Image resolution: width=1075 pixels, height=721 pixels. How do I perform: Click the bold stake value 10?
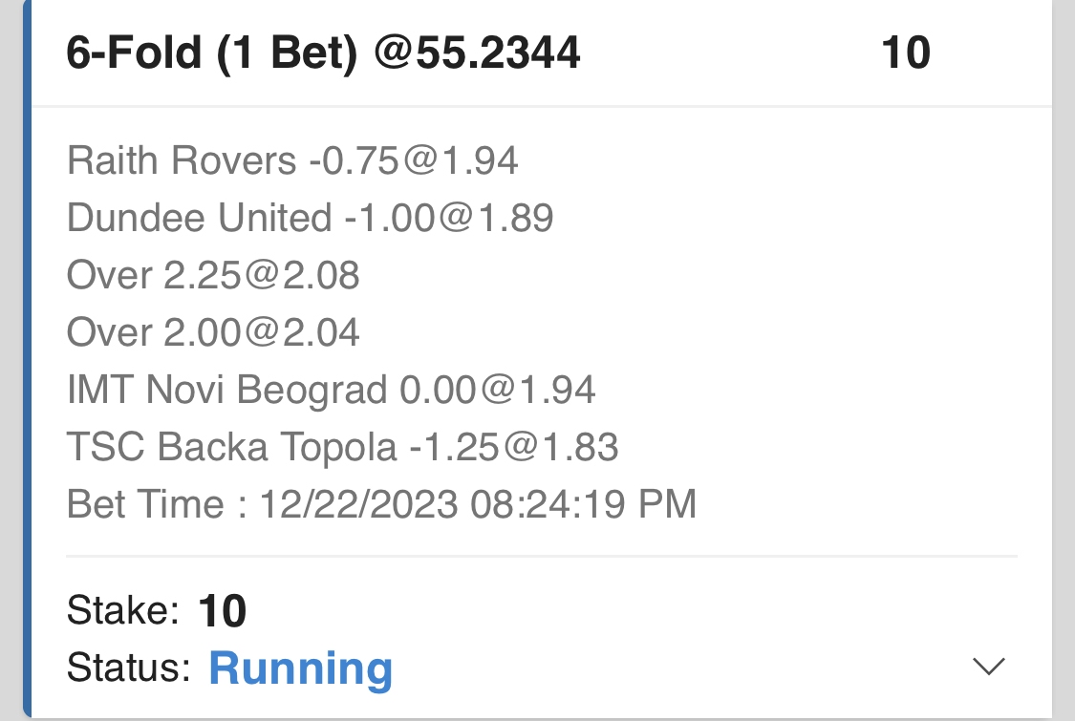223,611
